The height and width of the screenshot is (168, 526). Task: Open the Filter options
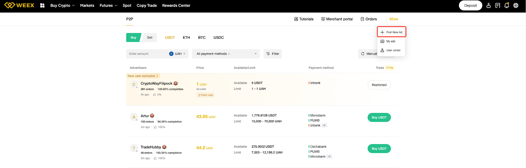273,54
